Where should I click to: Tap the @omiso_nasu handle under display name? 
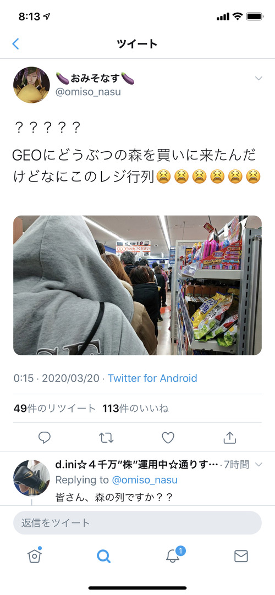coord(89,92)
